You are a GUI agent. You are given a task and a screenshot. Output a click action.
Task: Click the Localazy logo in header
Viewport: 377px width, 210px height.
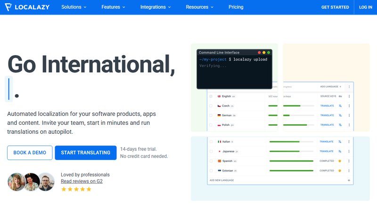click(28, 7)
